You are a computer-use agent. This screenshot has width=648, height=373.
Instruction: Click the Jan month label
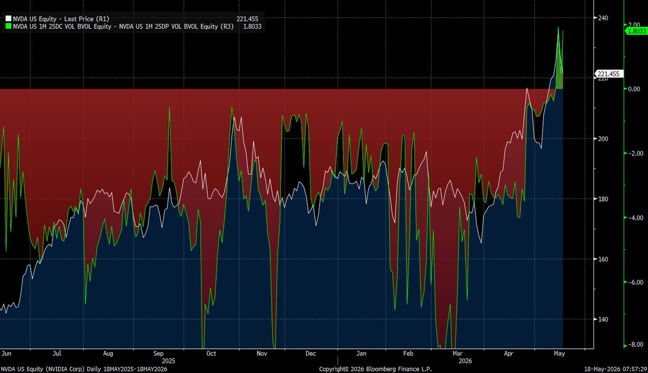tap(362, 353)
